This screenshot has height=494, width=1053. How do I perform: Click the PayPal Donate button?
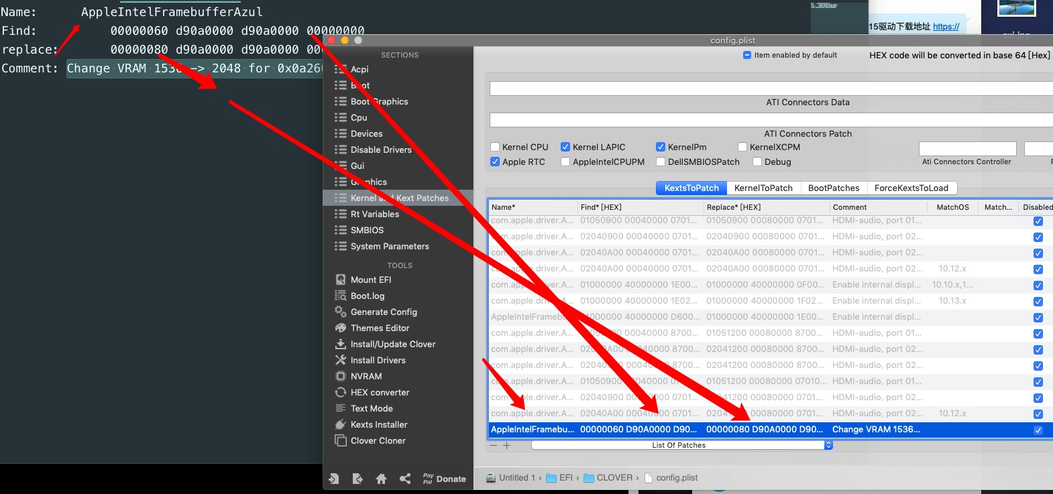coord(444,479)
